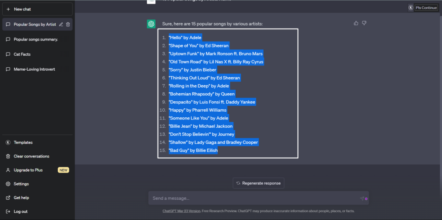Click the "Uptown Funk" by Mark Ronson line

[216, 54]
